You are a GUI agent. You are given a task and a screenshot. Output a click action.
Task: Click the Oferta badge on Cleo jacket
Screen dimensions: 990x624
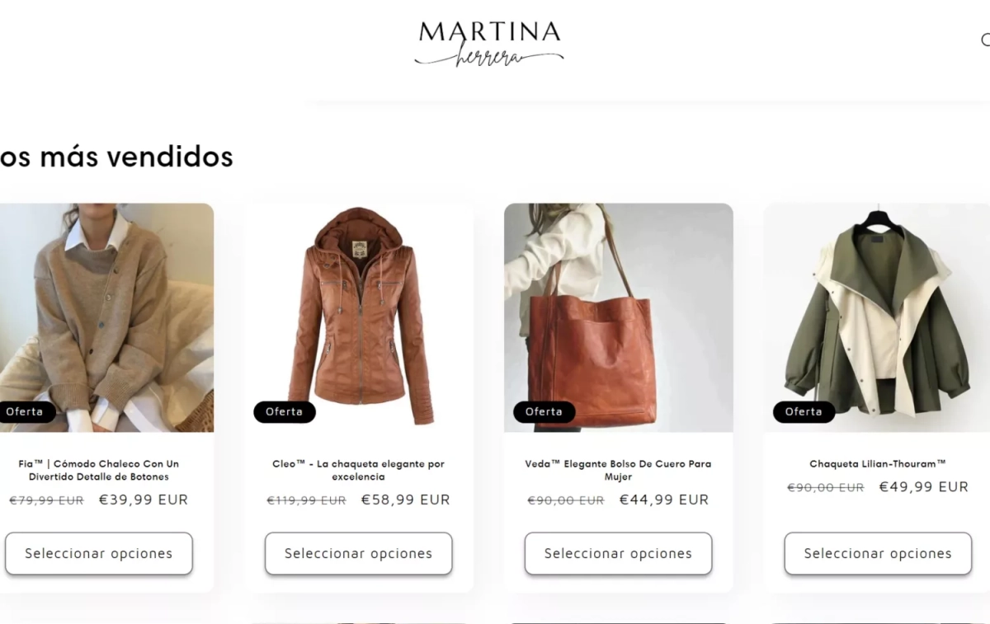285,411
